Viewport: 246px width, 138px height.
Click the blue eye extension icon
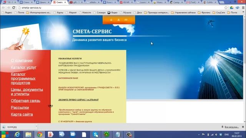click(238, 8)
